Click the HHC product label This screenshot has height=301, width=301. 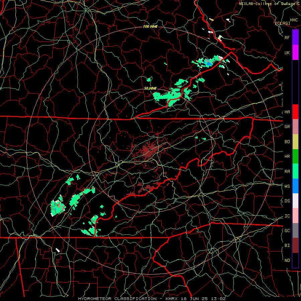tap(294, 20)
